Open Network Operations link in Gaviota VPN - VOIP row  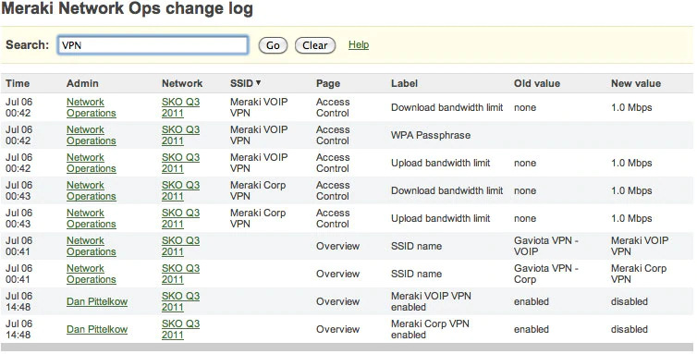[x=92, y=246]
